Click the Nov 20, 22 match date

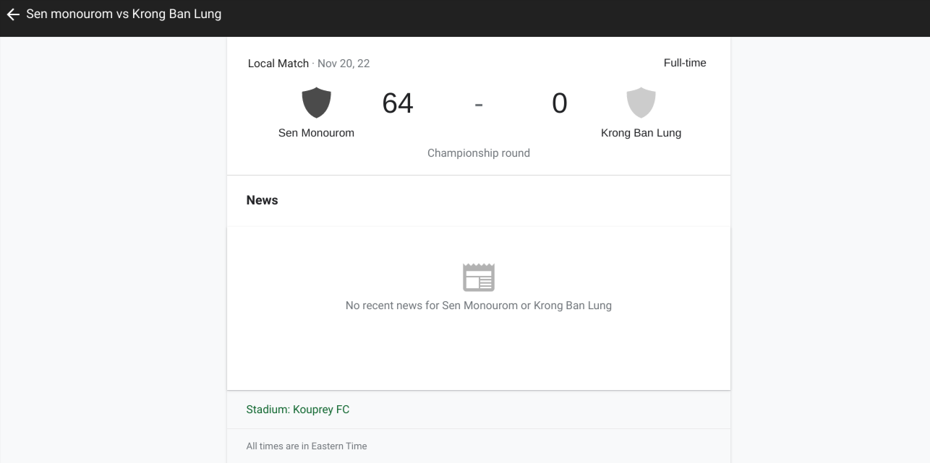coord(344,64)
